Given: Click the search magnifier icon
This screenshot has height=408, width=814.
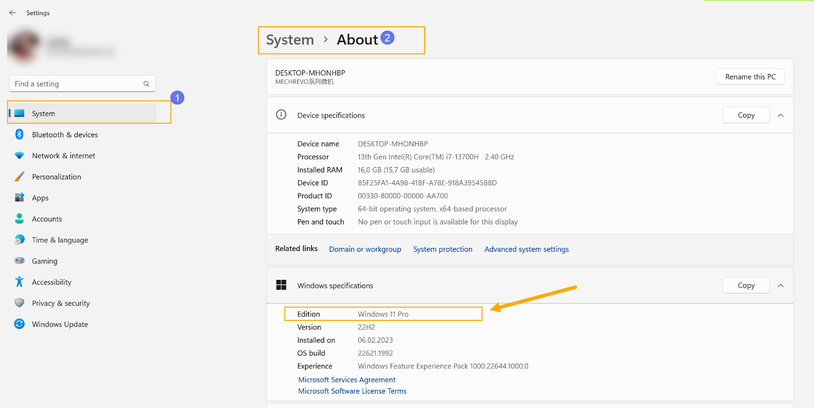Looking at the screenshot, I should 146,84.
